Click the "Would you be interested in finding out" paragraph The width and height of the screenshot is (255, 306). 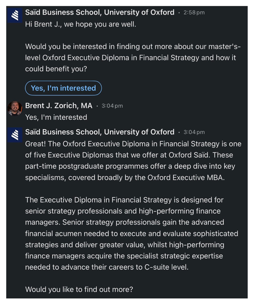point(133,58)
